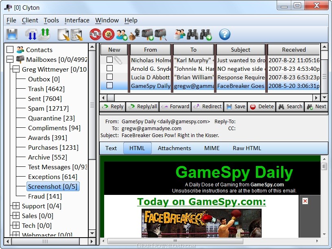Check the New box for the GameSpy Daily message
The image size is (332, 249).
tap(109, 85)
